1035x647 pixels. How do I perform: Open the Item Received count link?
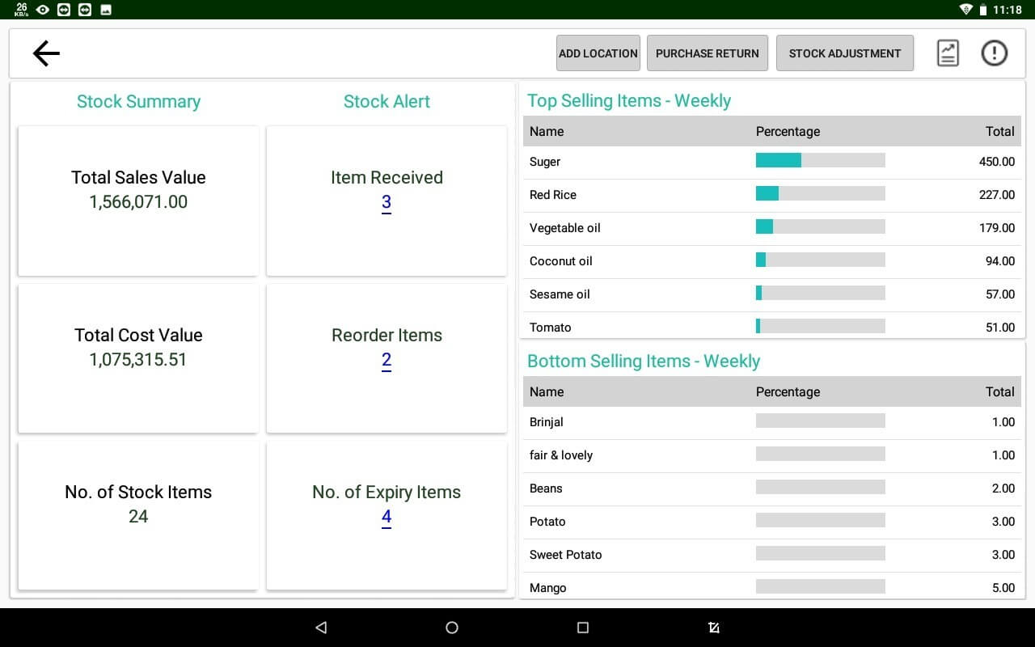click(x=386, y=203)
